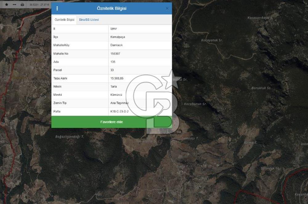
Task: Select the Pafta value K18-C-23-D-2
Action: pos(120,111)
